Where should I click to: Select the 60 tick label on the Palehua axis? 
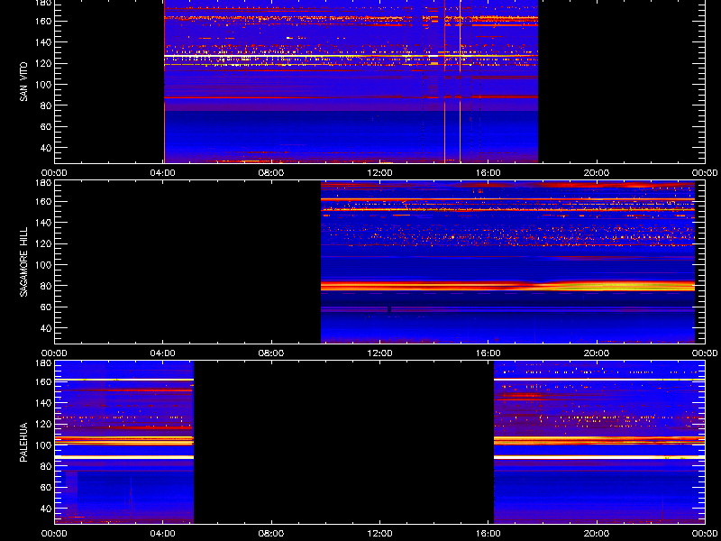(x=48, y=488)
